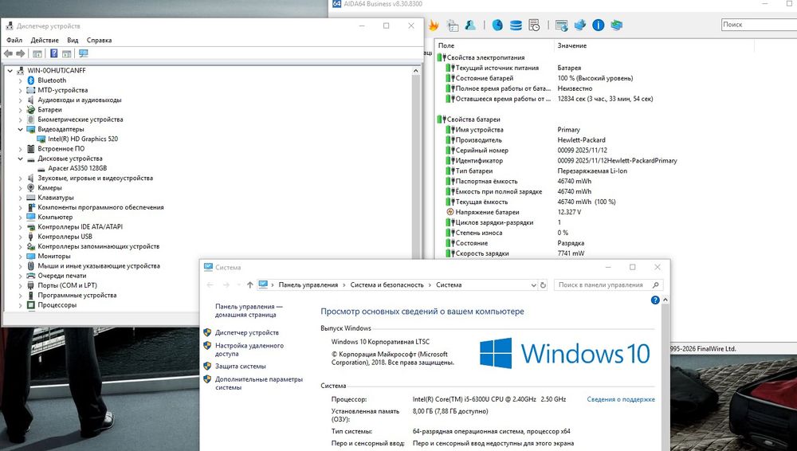Open the Вид menu in Device Manager
Screen dimensions: 797x451
73,40
